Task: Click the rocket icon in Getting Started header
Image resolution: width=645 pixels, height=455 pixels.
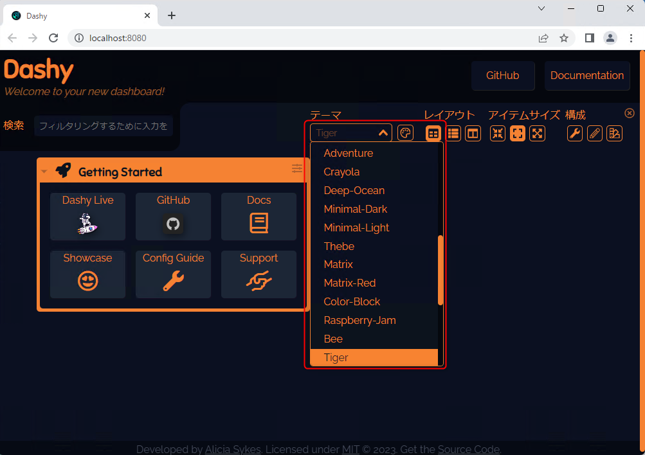Action: tap(64, 170)
